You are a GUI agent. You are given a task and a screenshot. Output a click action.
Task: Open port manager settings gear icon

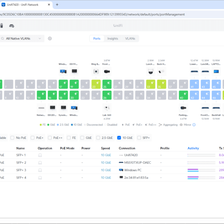50,38
